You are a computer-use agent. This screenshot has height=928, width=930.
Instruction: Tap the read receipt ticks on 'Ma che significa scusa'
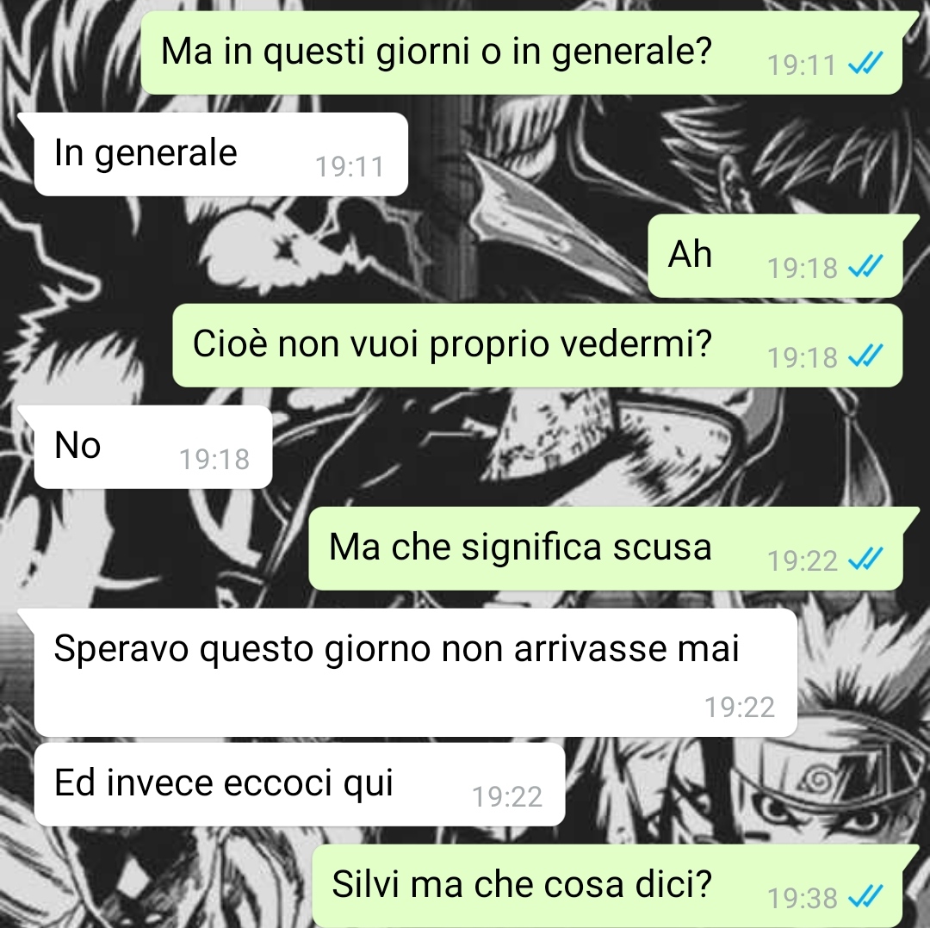866,559
